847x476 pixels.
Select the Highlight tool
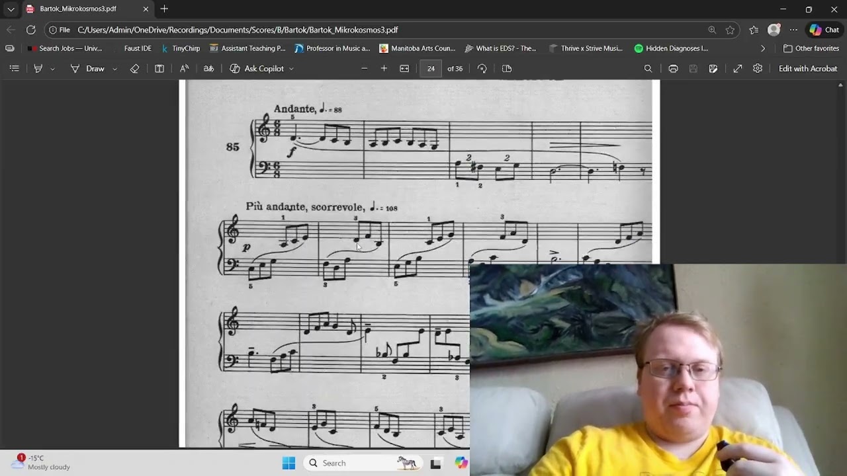tap(38, 69)
